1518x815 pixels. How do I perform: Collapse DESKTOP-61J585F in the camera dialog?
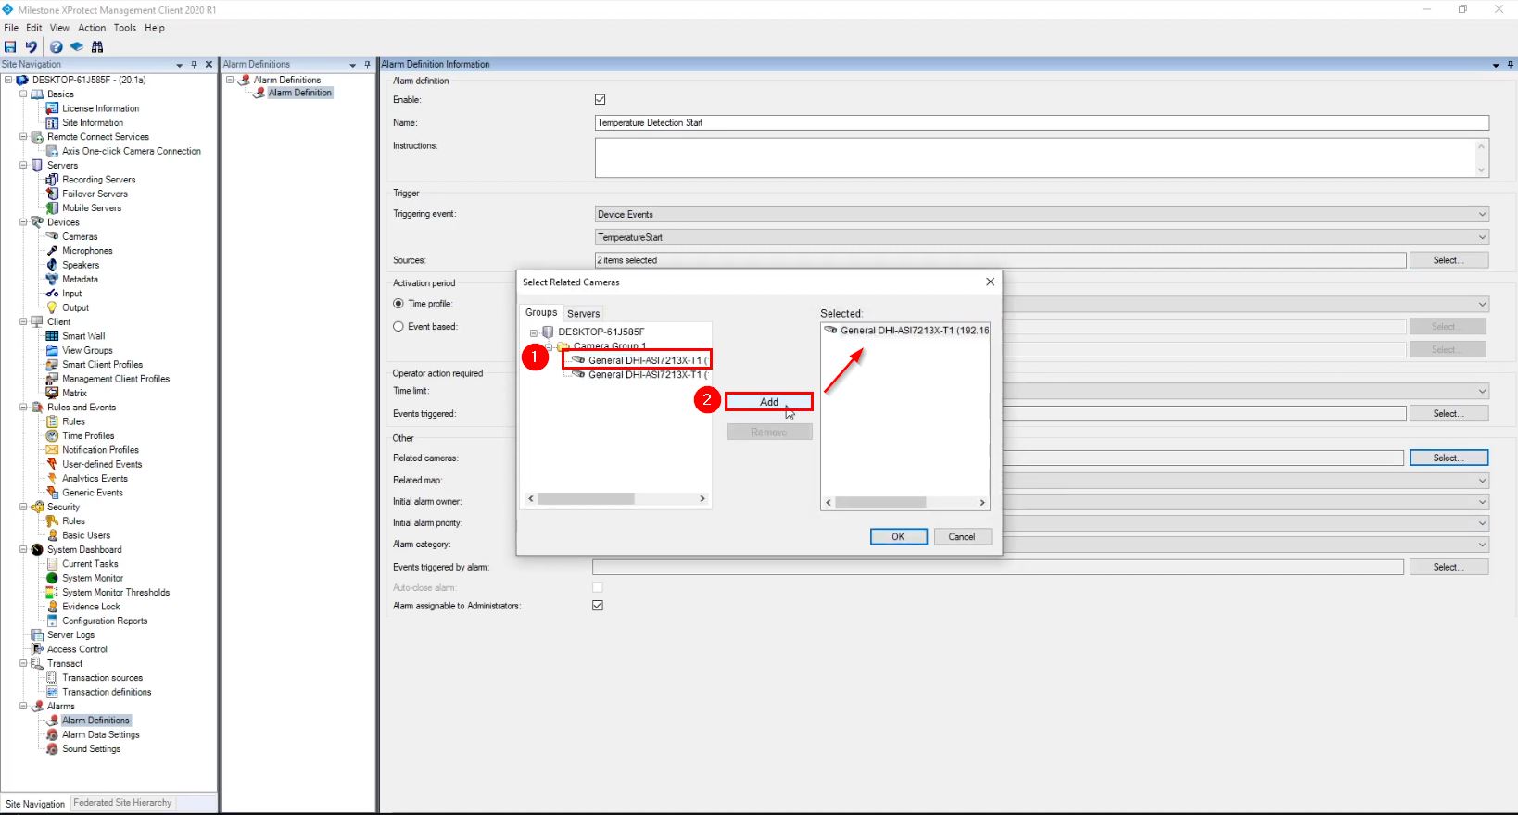(534, 332)
